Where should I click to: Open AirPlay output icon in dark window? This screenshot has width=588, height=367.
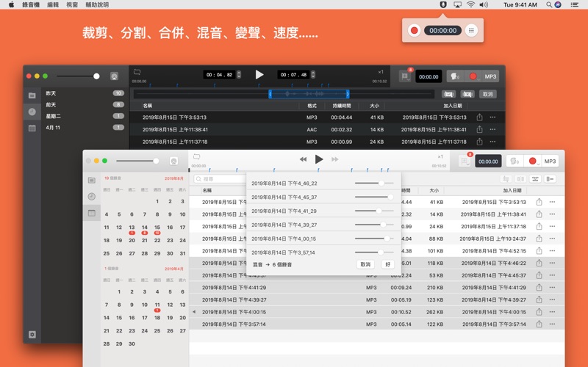(115, 76)
